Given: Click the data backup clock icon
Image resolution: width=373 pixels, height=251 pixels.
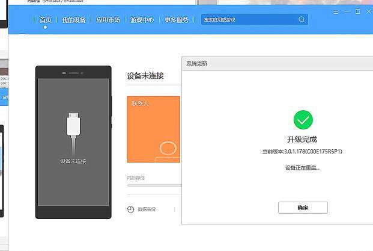Looking at the screenshot, I should [x=130, y=209].
